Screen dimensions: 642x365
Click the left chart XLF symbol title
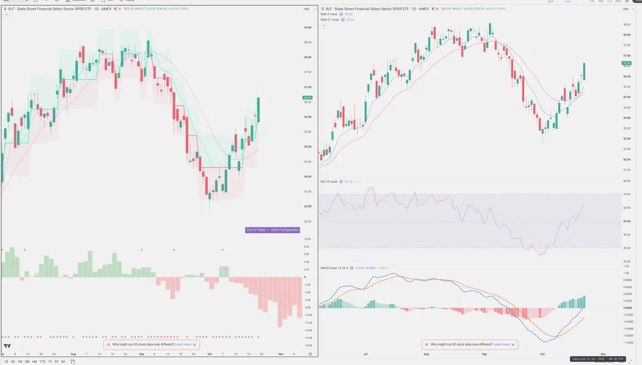[x=59, y=9]
